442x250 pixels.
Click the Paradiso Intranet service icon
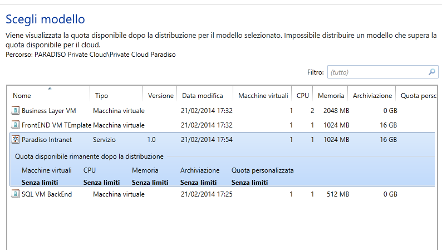pos(15,140)
